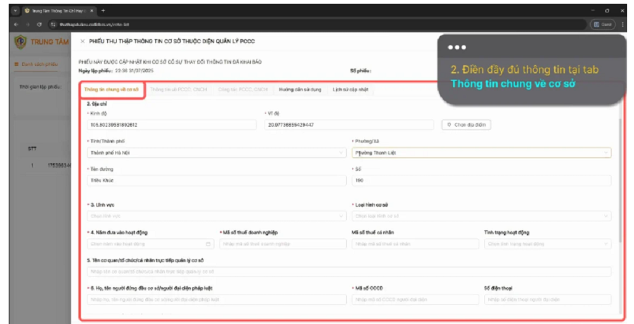Viewport: 634px width, 324px height.
Task: Switch to 'Thông tin về PCCC, CNCH' tab
Action: tap(178, 90)
